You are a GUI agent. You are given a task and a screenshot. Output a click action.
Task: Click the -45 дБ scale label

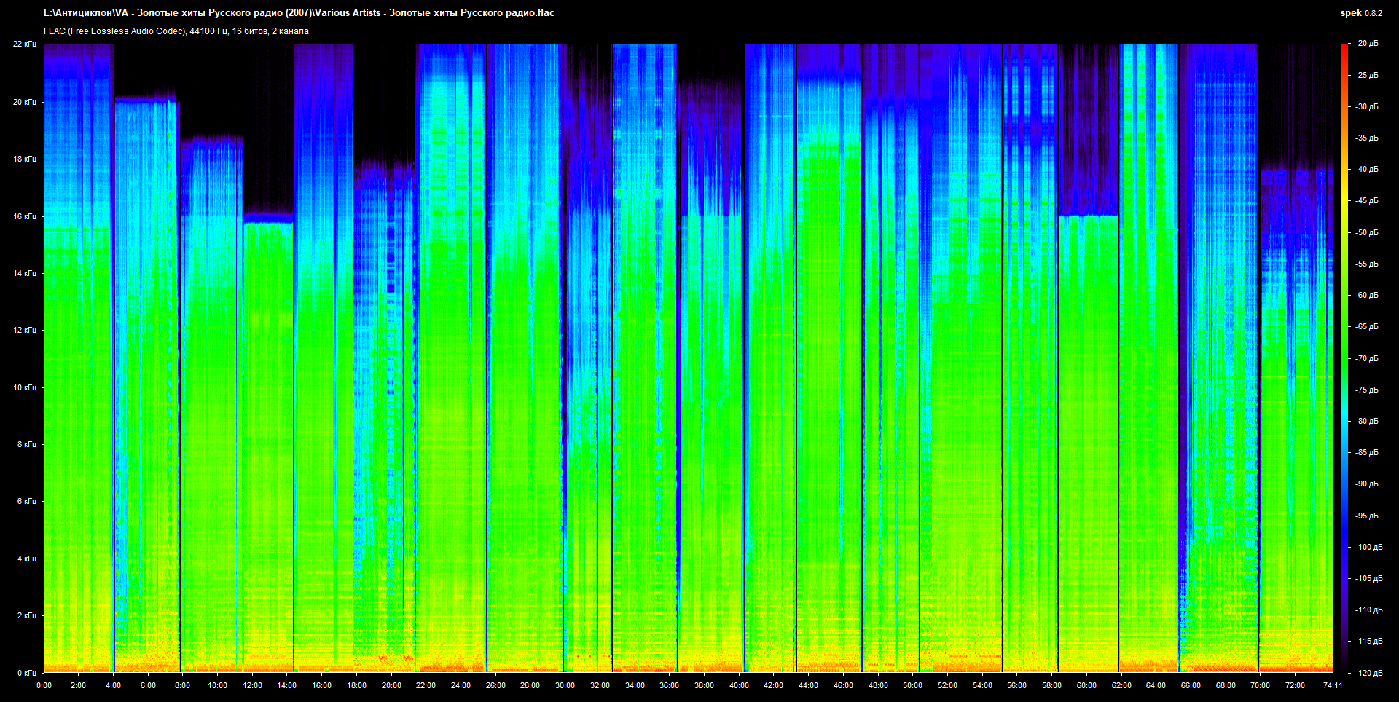1366,201
